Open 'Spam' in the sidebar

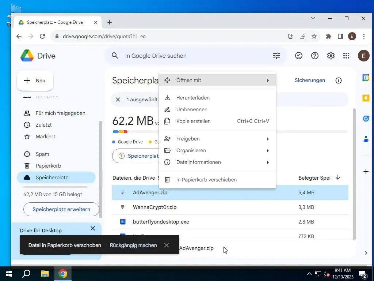click(x=56, y=154)
